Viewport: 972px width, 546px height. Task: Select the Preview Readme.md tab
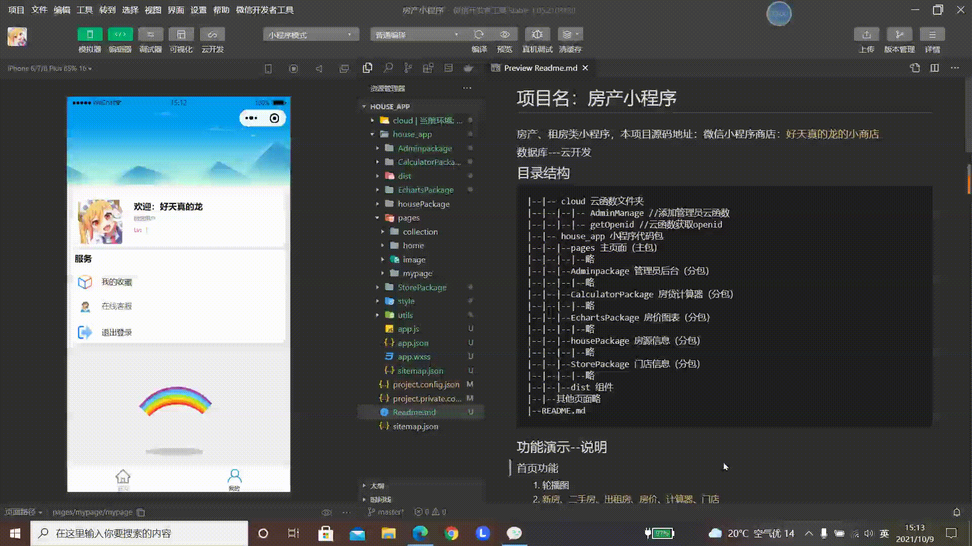click(x=540, y=68)
